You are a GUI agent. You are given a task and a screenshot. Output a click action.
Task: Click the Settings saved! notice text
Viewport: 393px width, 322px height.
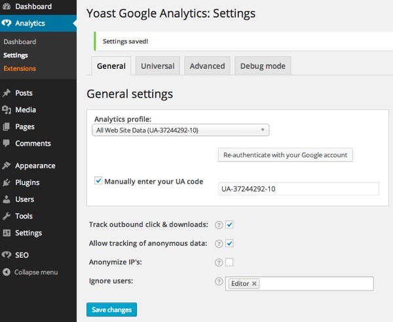click(125, 41)
